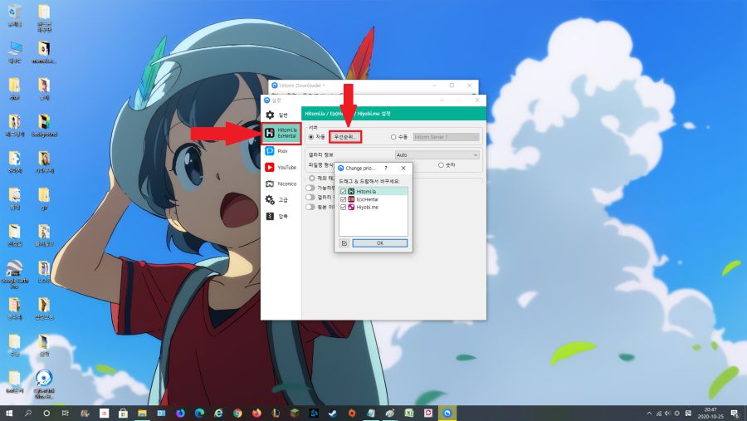Viewport: 747px width, 421px height.
Task: Click the help question mark in Change priority dialog
Action: click(x=386, y=169)
